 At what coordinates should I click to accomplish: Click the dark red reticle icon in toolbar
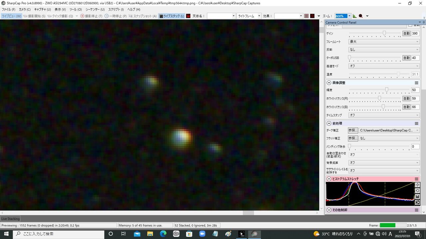(313, 16)
